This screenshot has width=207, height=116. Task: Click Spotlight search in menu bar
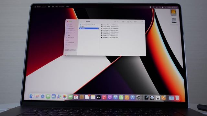(160, 7)
